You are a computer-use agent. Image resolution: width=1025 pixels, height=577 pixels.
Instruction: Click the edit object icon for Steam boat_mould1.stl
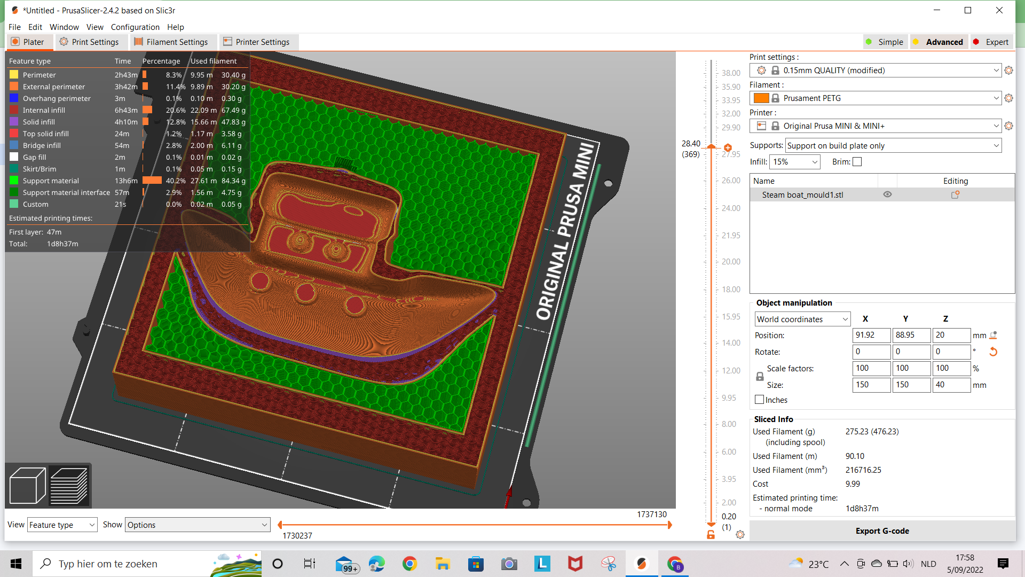coord(955,194)
